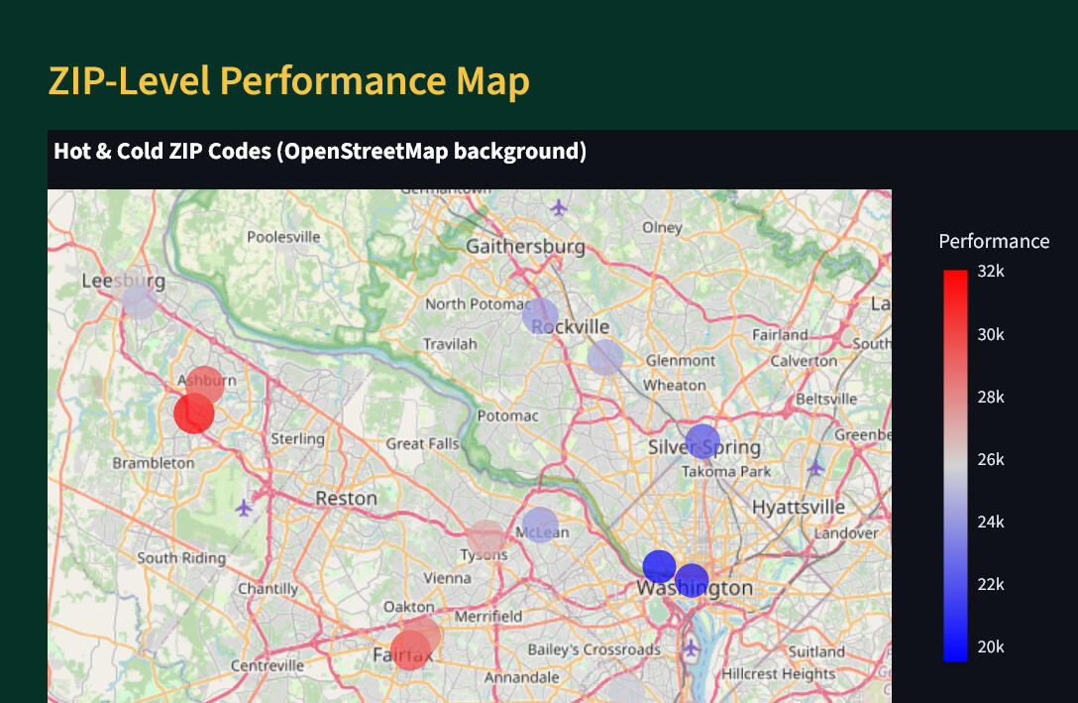
Task: Select the airplane icon east of Takoma Park
Action: click(815, 467)
